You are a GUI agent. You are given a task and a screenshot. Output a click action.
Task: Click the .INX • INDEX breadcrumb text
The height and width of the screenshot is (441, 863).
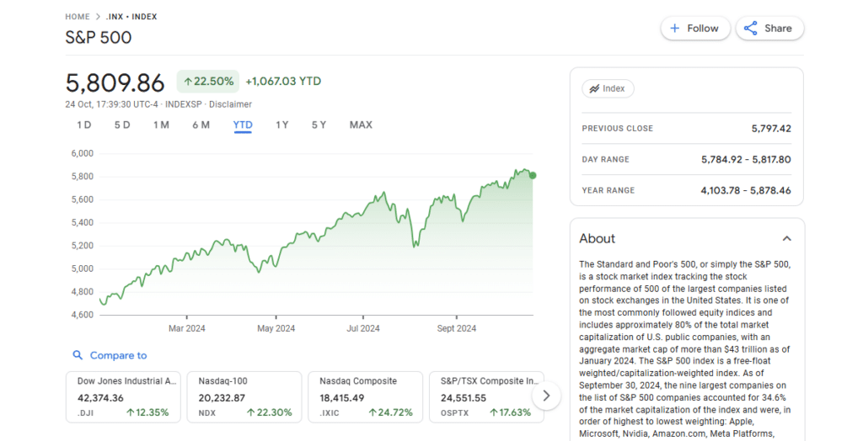[x=131, y=17]
